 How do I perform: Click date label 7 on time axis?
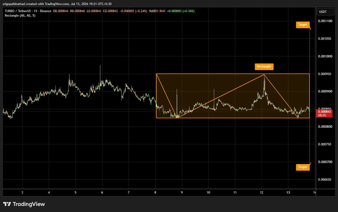[129, 192]
